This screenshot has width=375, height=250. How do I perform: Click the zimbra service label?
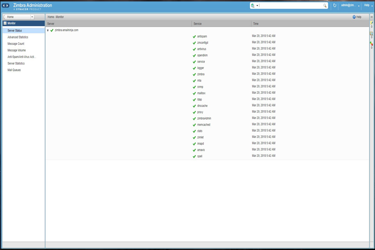201,74
